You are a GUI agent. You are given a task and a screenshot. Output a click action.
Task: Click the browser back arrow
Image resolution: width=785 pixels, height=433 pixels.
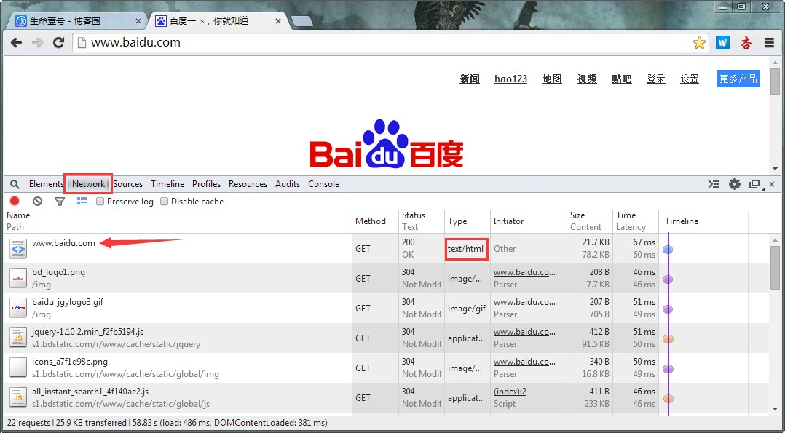17,42
